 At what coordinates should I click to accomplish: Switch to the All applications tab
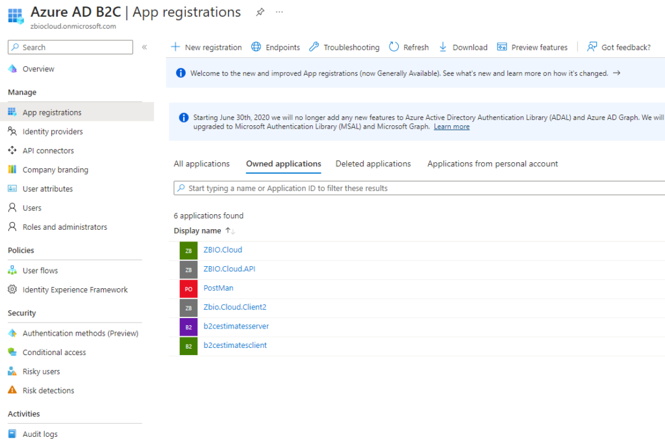201,164
